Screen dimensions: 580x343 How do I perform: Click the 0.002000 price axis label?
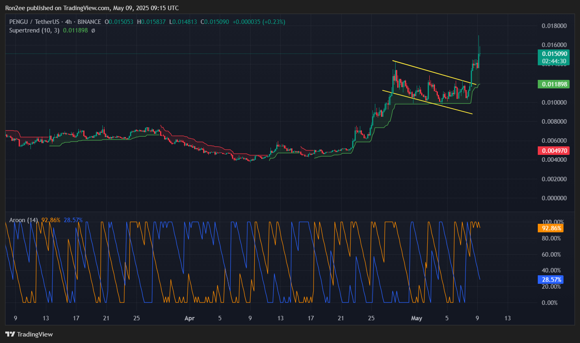tap(554, 179)
